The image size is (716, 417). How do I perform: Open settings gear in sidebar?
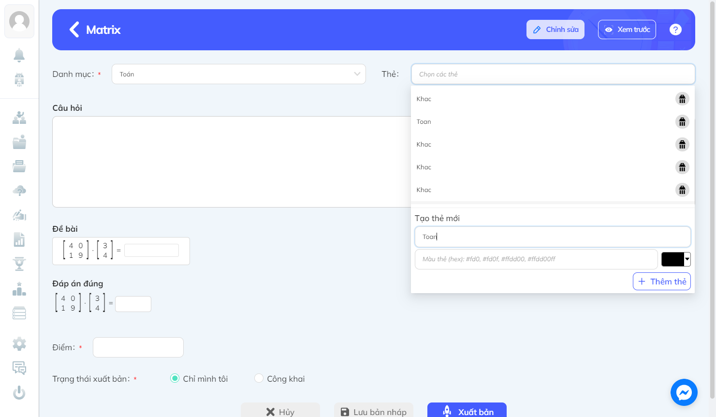19,344
